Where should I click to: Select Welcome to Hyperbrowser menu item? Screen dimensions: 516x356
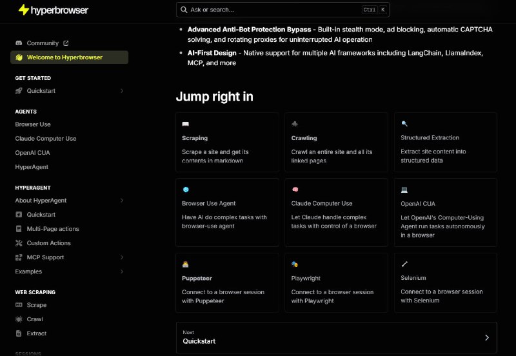(69, 57)
